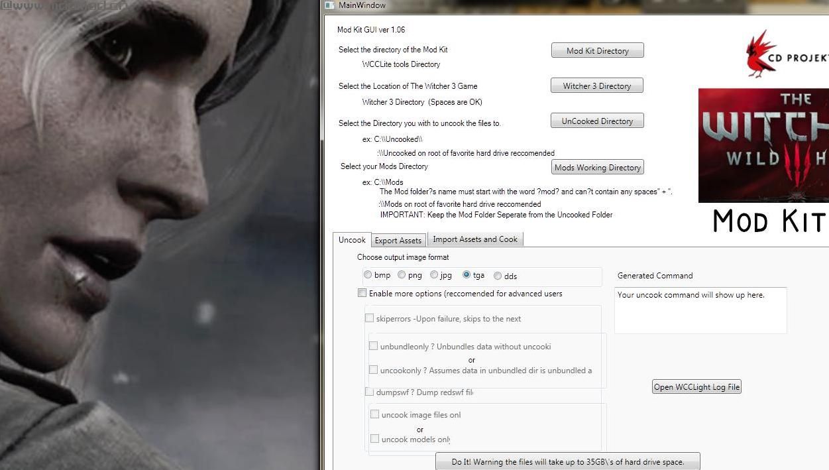This screenshot has width=829, height=470.
Task: Click 'IMPORTANT: Keep the Mod Folder Seperate' note
Action: 496,215
